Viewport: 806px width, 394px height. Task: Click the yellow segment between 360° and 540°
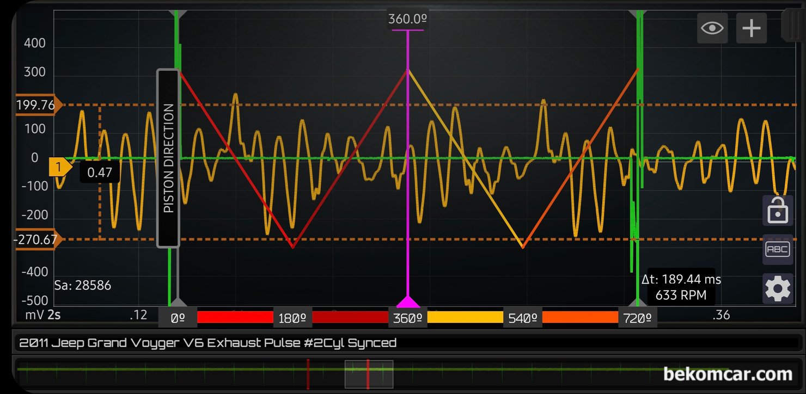pos(465,317)
